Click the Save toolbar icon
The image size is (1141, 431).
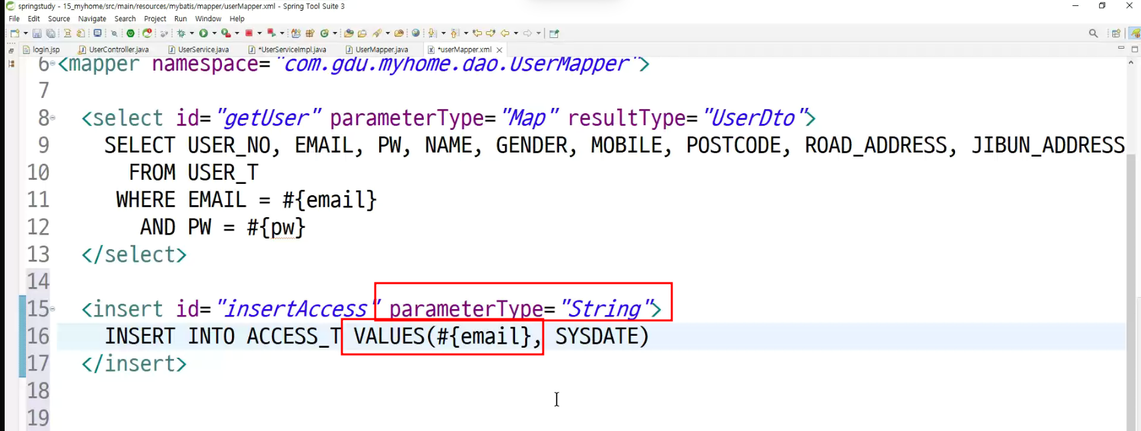click(37, 33)
